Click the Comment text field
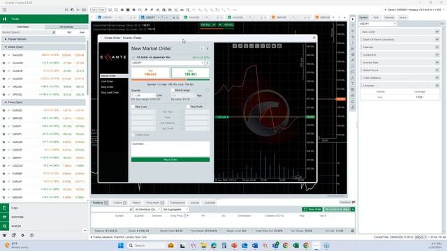This screenshot has height=251, width=447. [x=170, y=149]
